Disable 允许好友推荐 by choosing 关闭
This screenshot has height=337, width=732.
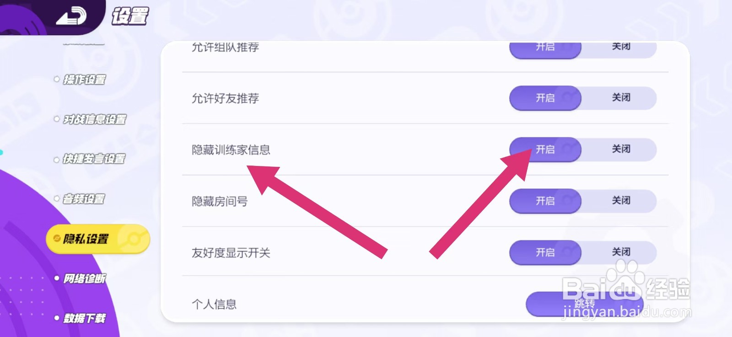click(x=621, y=98)
